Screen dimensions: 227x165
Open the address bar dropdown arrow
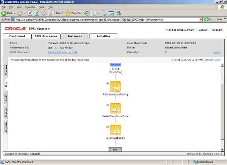tap(201, 19)
